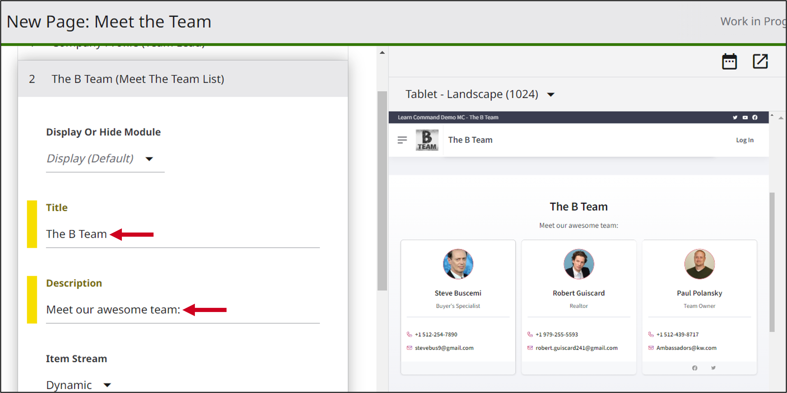Image resolution: width=787 pixels, height=393 pixels.
Task: Click the YouTube icon in preview header
Action: (745, 118)
